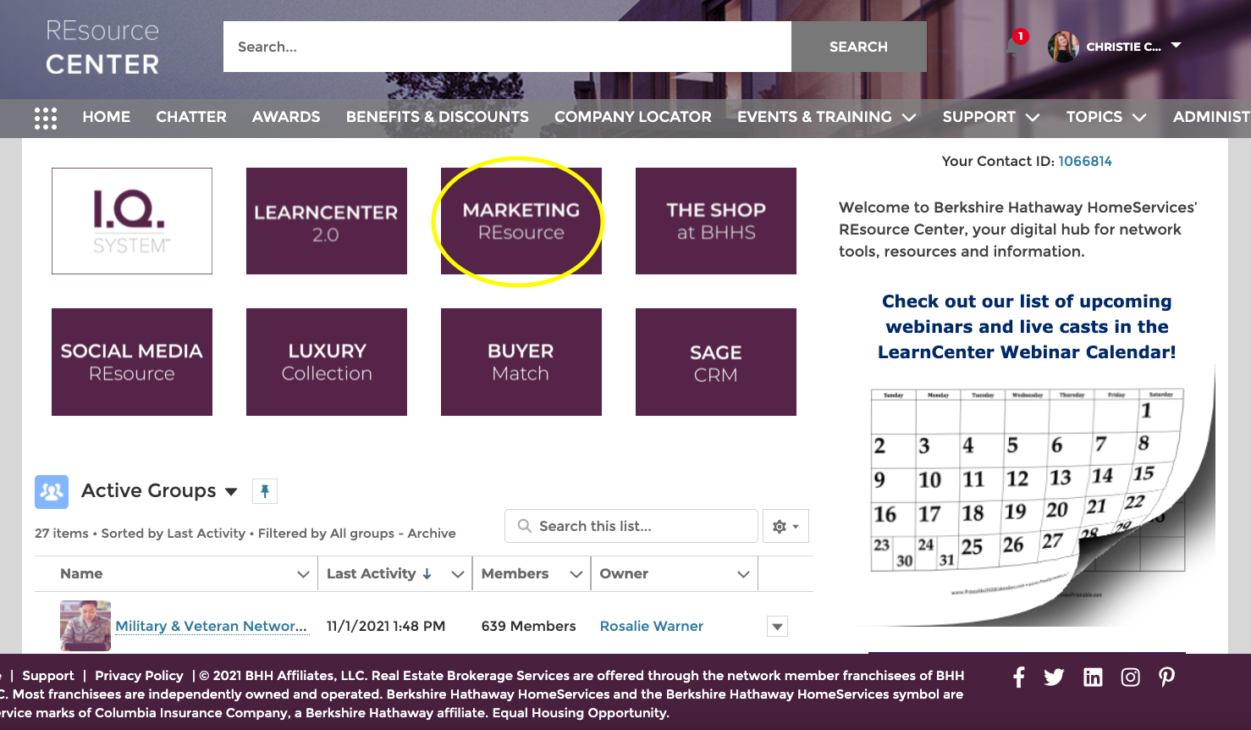The width and height of the screenshot is (1251, 730).
Task: Open the Pinterest icon in footer
Action: (x=1166, y=677)
